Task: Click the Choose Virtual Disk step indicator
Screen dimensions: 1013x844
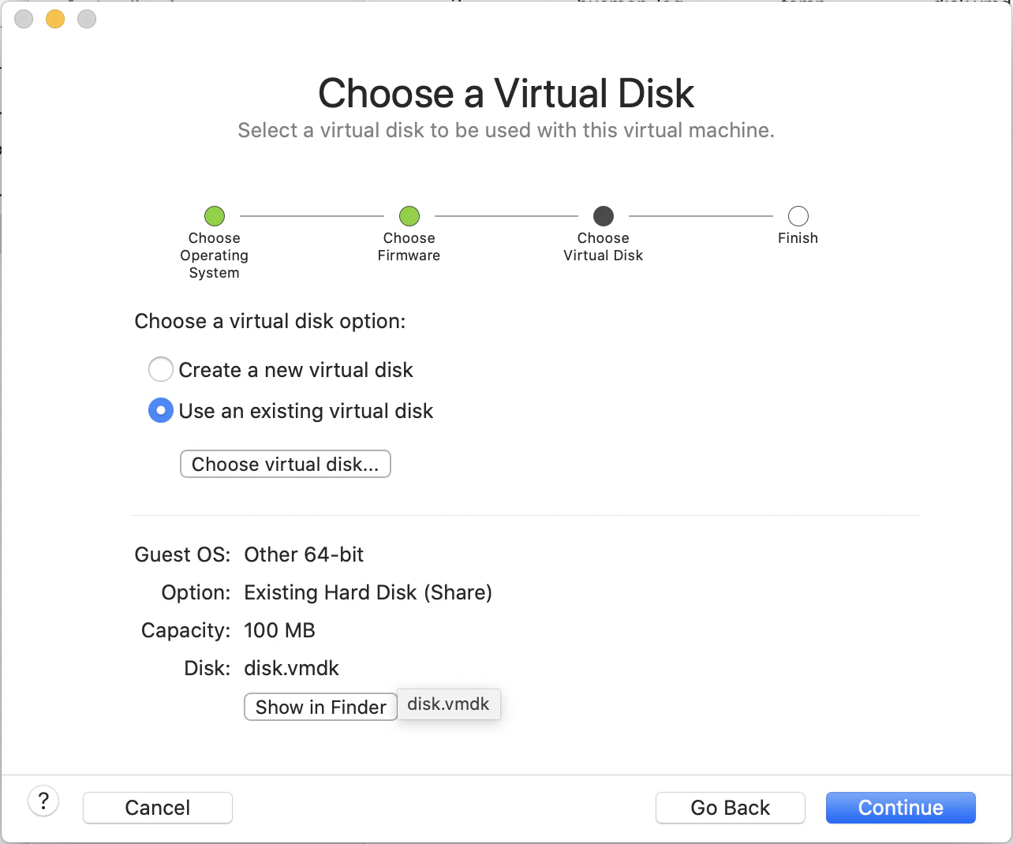Action: pos(604,216)
